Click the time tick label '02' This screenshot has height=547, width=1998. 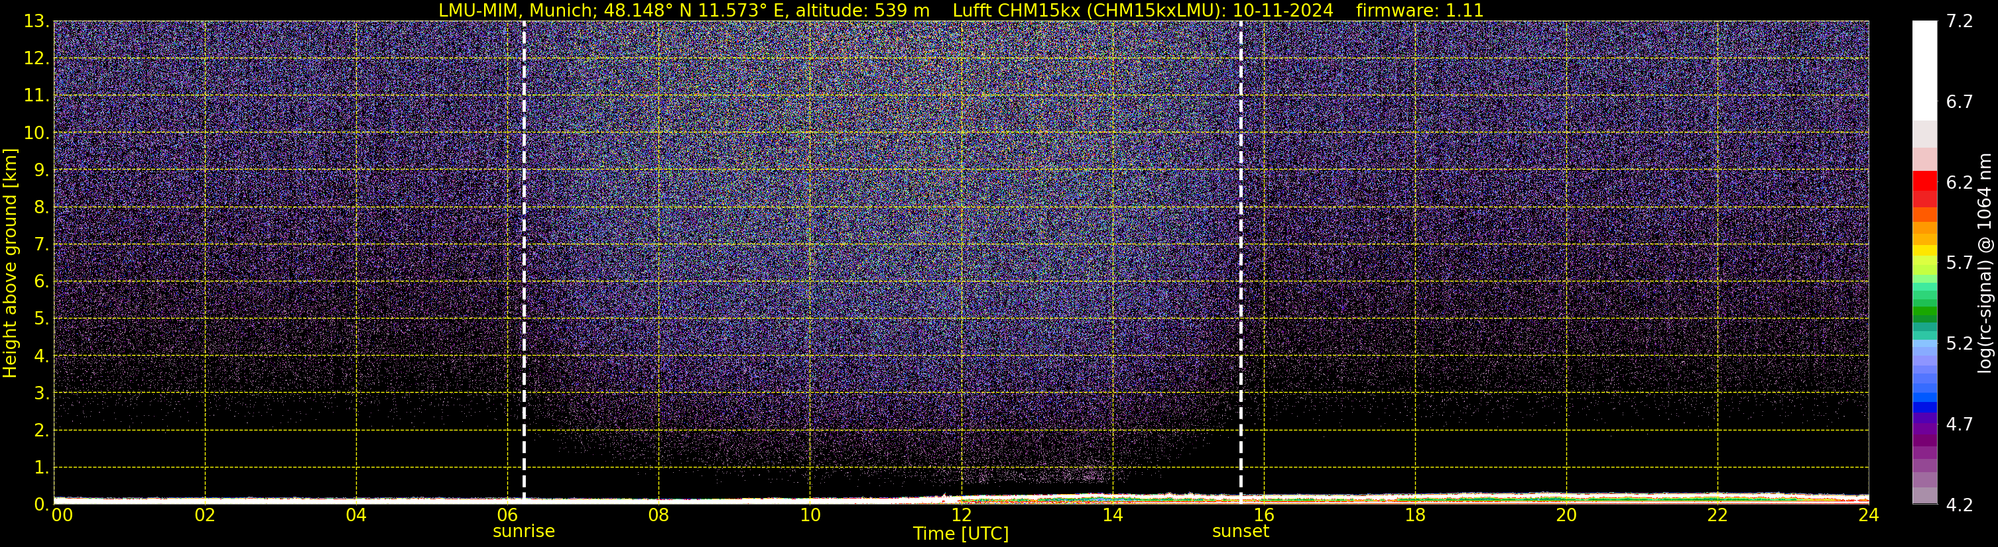tap(205, 515)
